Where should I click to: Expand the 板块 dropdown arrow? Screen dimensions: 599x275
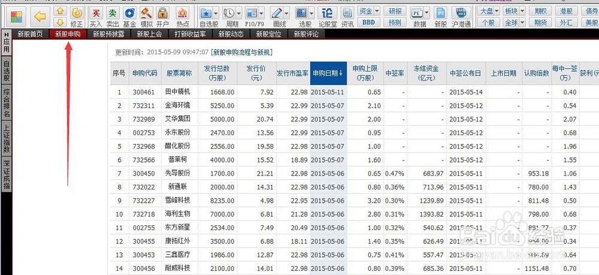522,11
